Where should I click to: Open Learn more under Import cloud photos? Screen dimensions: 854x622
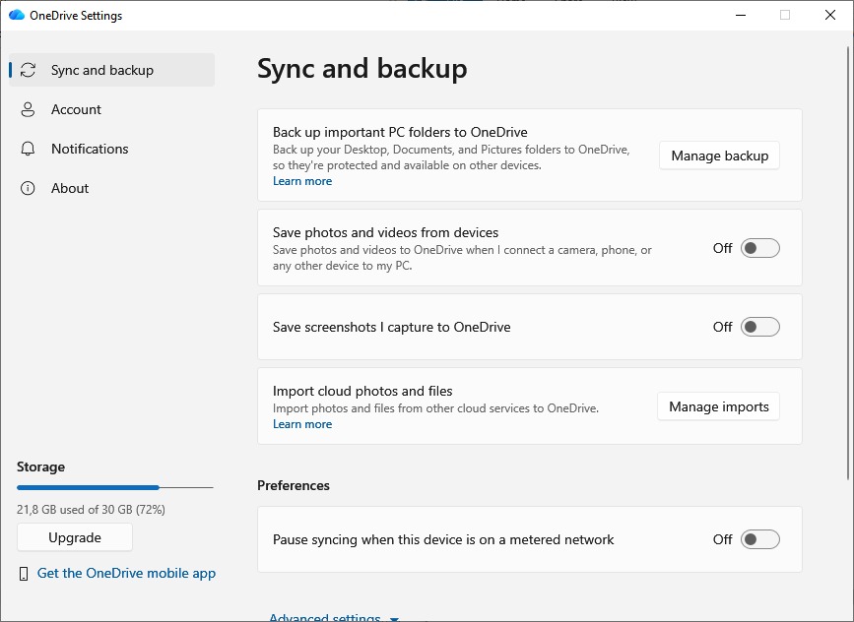(x=302, y=424)
